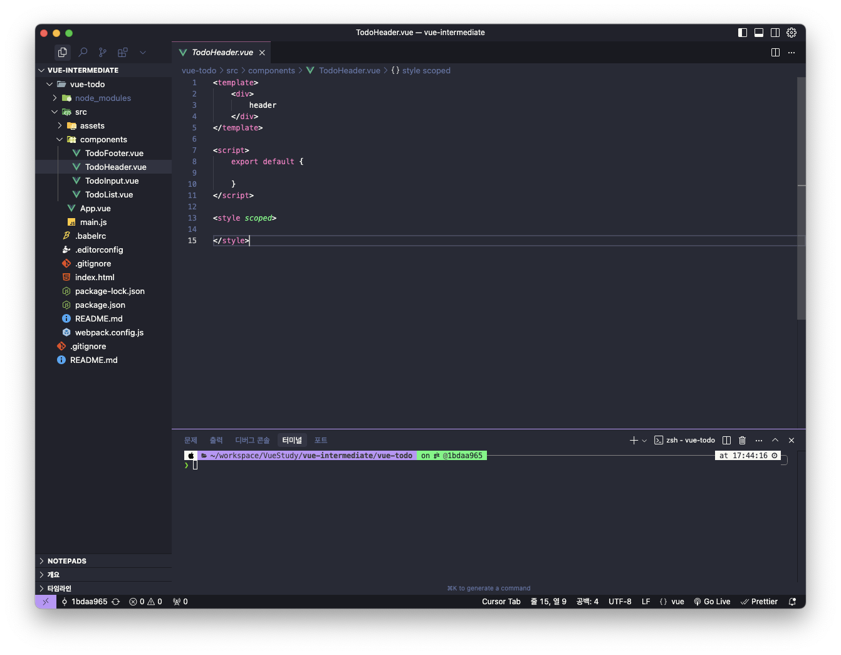Kill terminal with trash icon
Image resolution: width=841 pixels, height=655 pixels.
pos(743,441)
